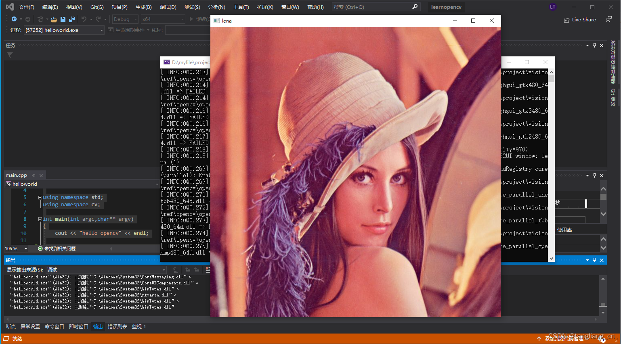
Task: Open the Navigate Backward history dropdown arrow
Action: (21, 19)
